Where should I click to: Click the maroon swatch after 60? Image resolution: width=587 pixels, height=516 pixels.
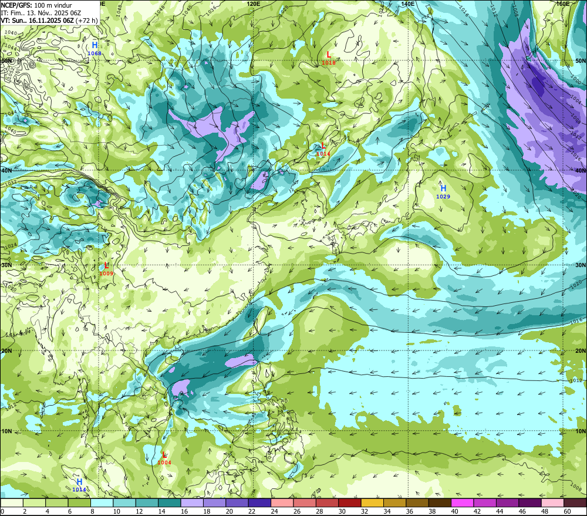click(575, 502)
